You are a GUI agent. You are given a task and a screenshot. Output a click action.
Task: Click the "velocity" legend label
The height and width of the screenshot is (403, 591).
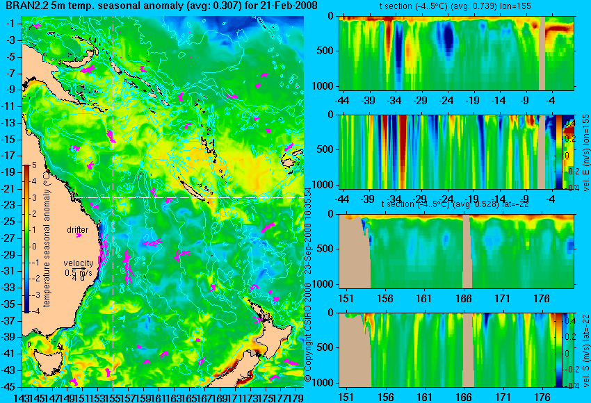coord(79,263)
